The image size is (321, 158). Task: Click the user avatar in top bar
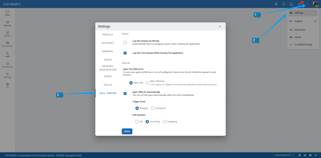pyautogui.click(x=315, y=4)
